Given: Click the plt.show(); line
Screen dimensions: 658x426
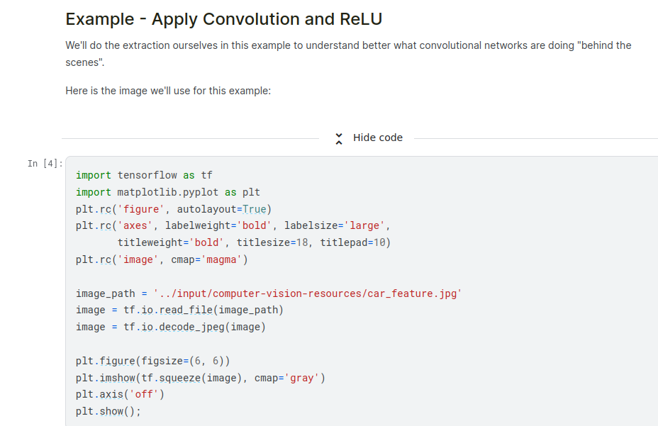Looking at the screenshot, I should (108, 411).
